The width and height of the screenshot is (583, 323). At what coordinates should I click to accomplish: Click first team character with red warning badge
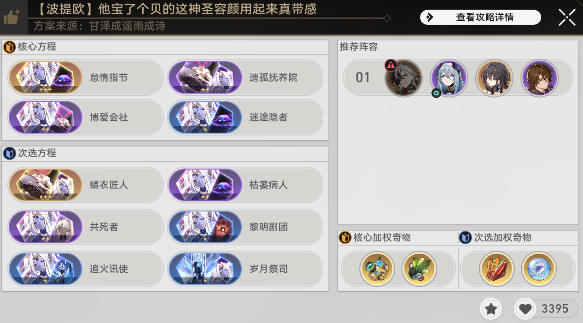[403, 78]
